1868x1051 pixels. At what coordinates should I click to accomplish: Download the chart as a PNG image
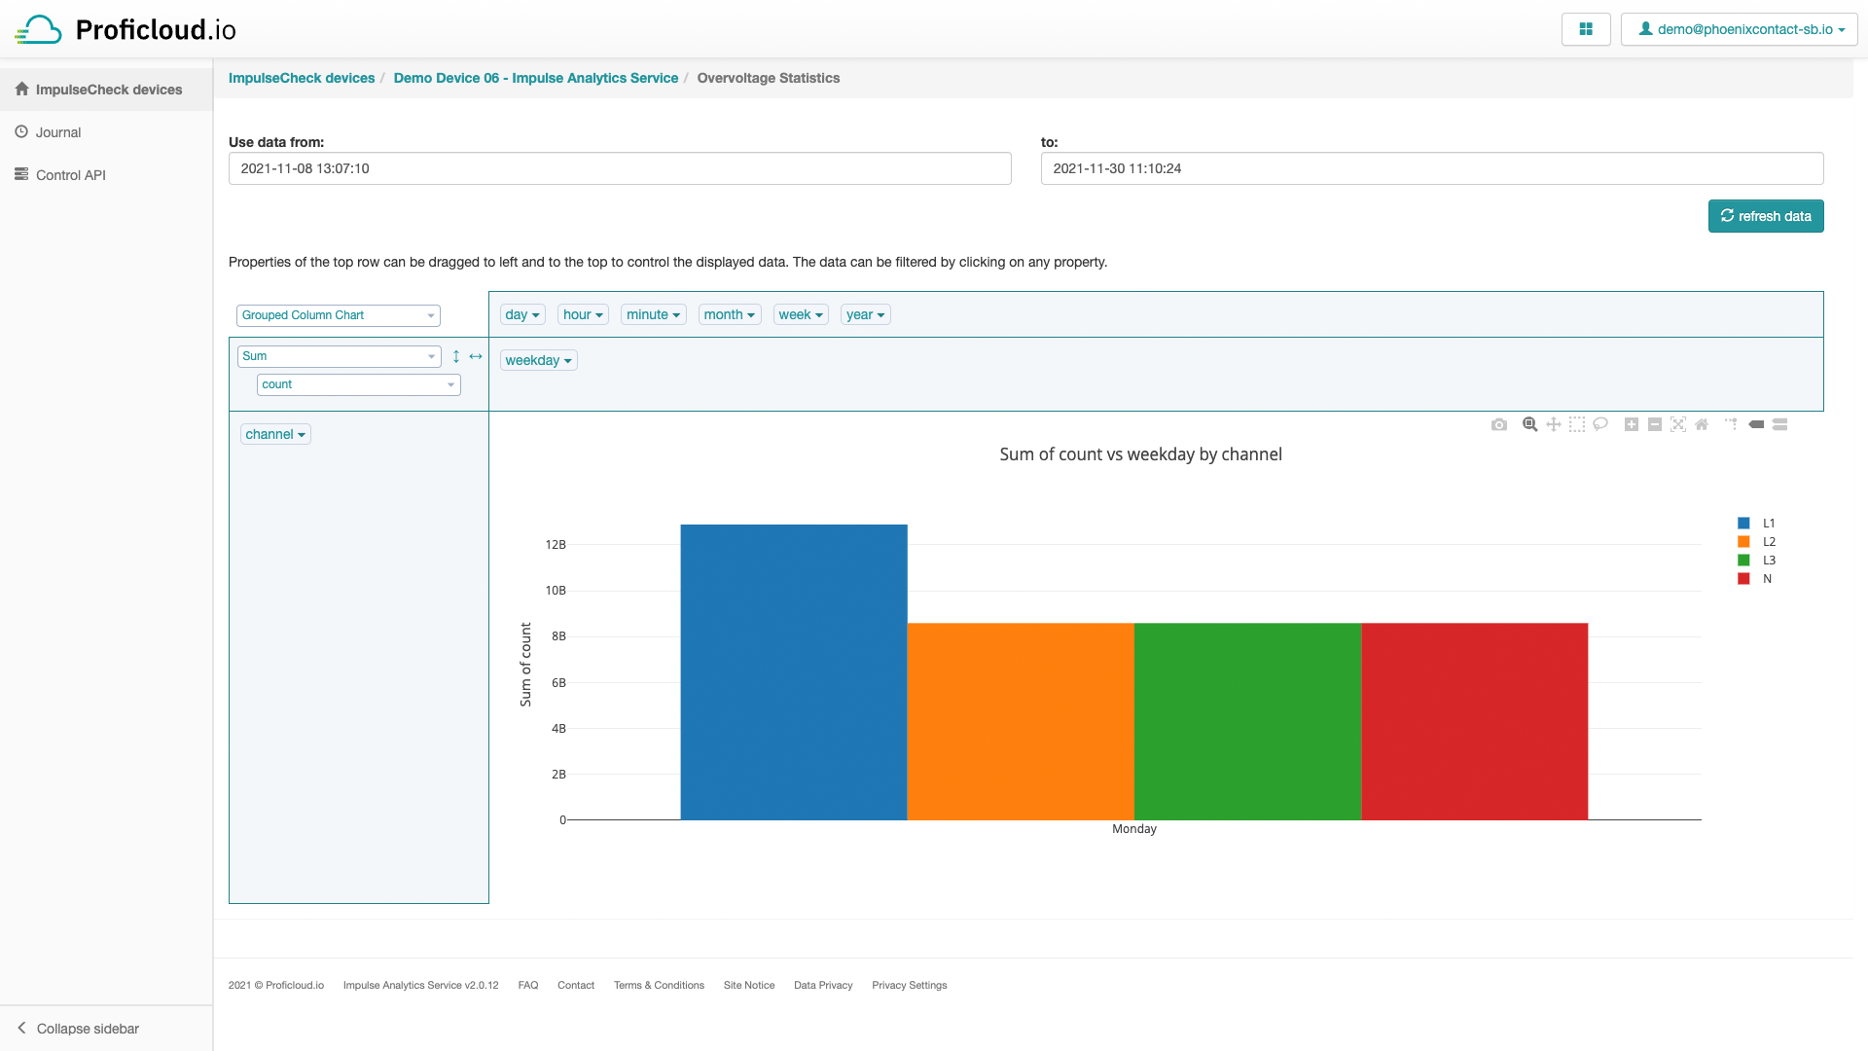[x=1499, y=424]
